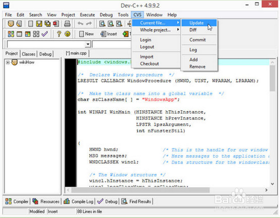
Task: Click the horizontal scrollbar right arrow
Action: pos(266,190)
